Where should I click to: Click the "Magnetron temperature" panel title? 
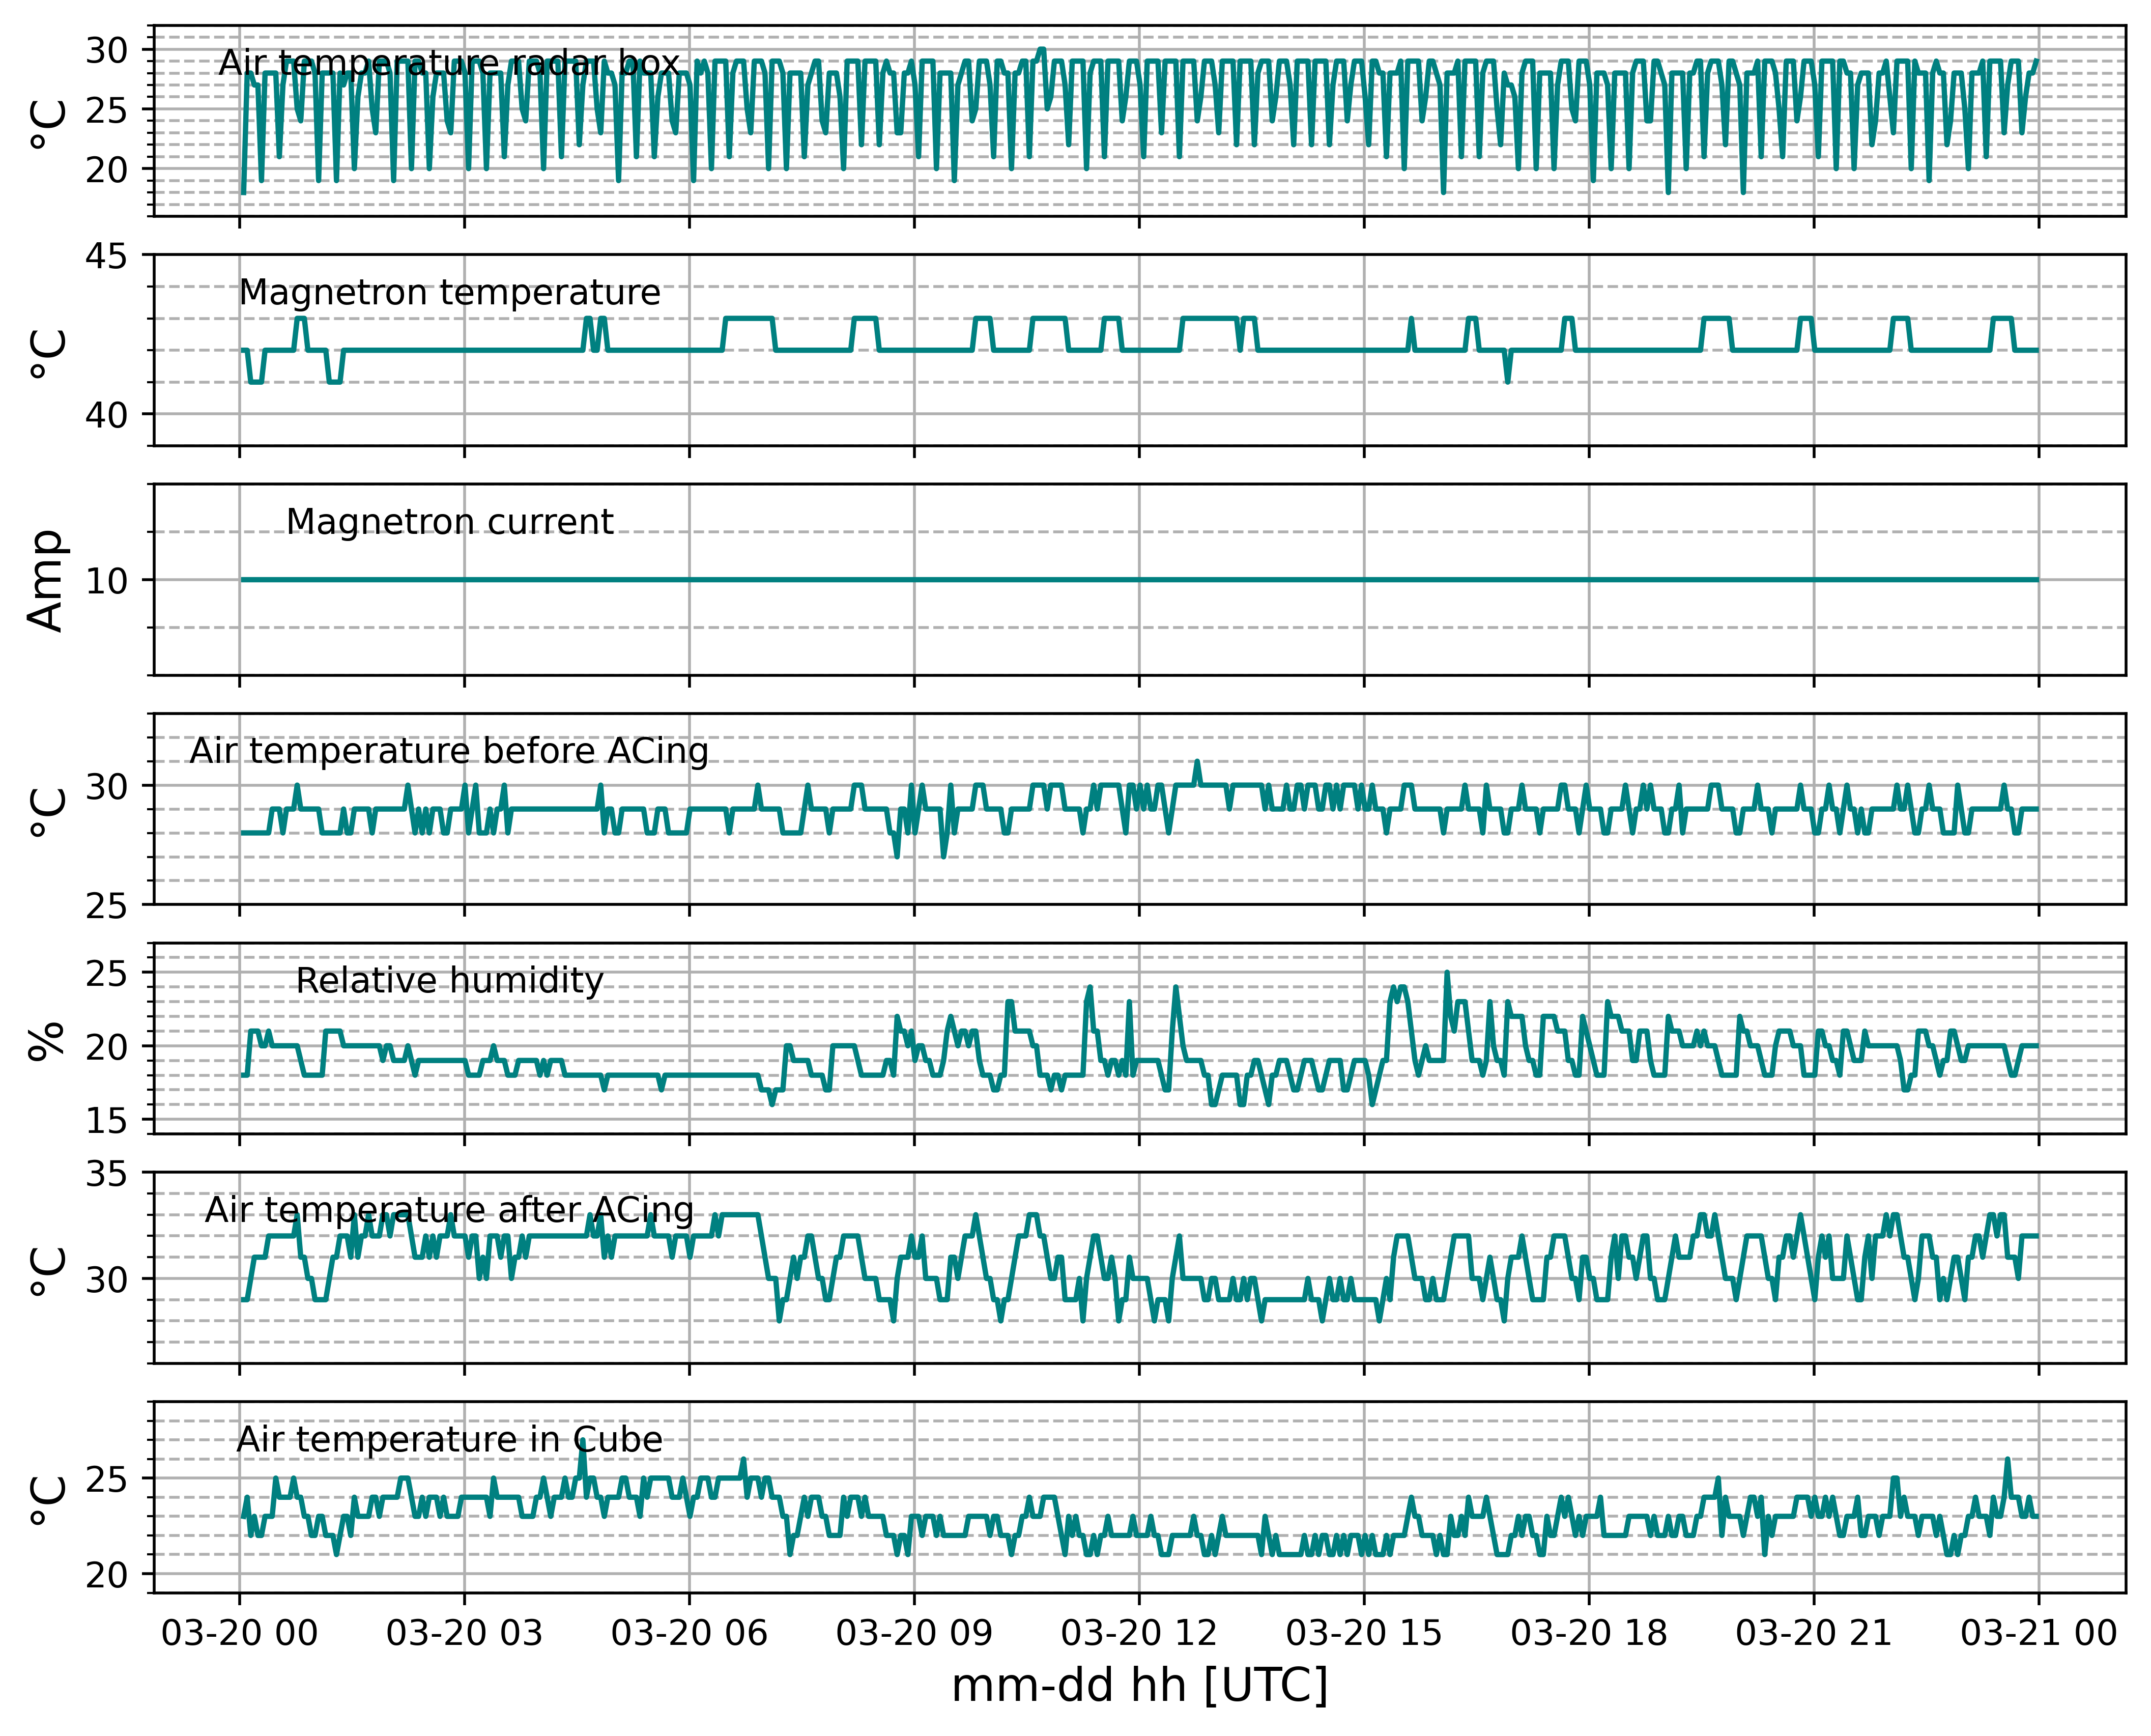[449, 292]
